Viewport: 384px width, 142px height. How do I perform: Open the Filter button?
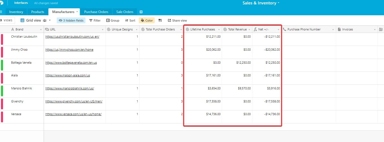[95, 20]
